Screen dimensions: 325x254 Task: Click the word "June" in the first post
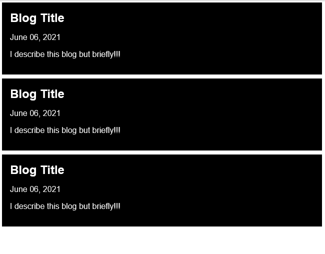click(18, 37)
